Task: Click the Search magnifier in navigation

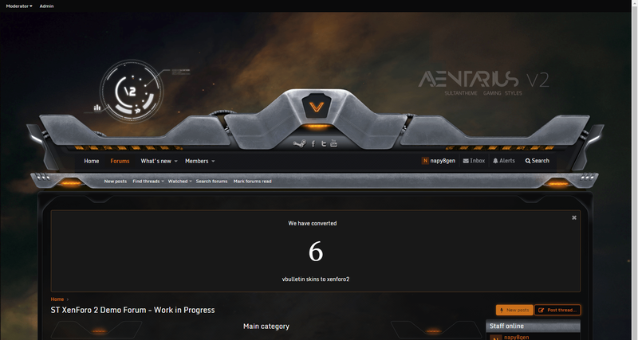Action: [x=537, y=161]
